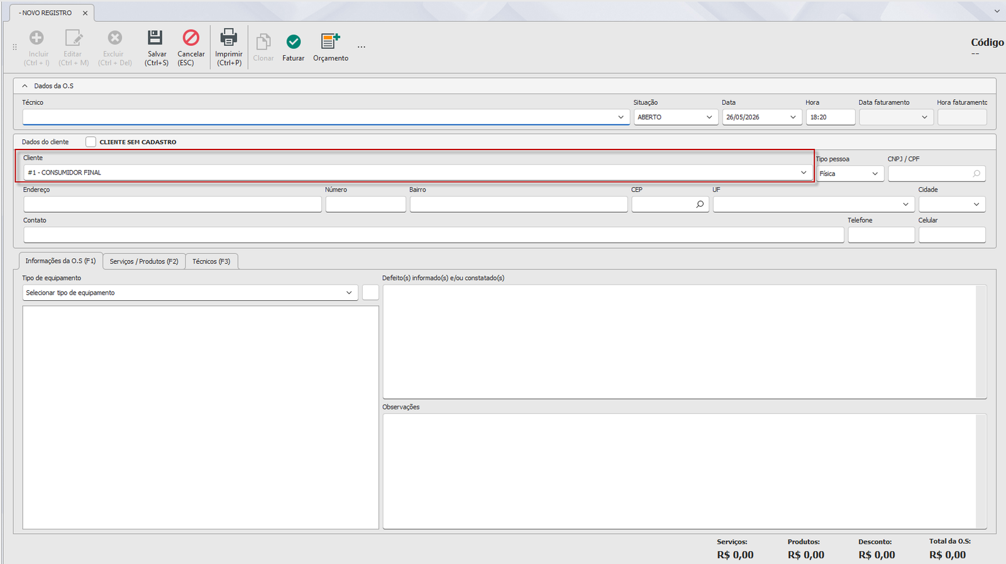Screen dimensions: 1006x564
Task: Click the Defeito(s) text area scrollbar
Action: point(981,342)
